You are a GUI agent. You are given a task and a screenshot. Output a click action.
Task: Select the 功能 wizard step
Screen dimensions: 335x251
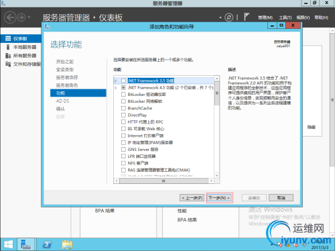[x=78, y=93]
